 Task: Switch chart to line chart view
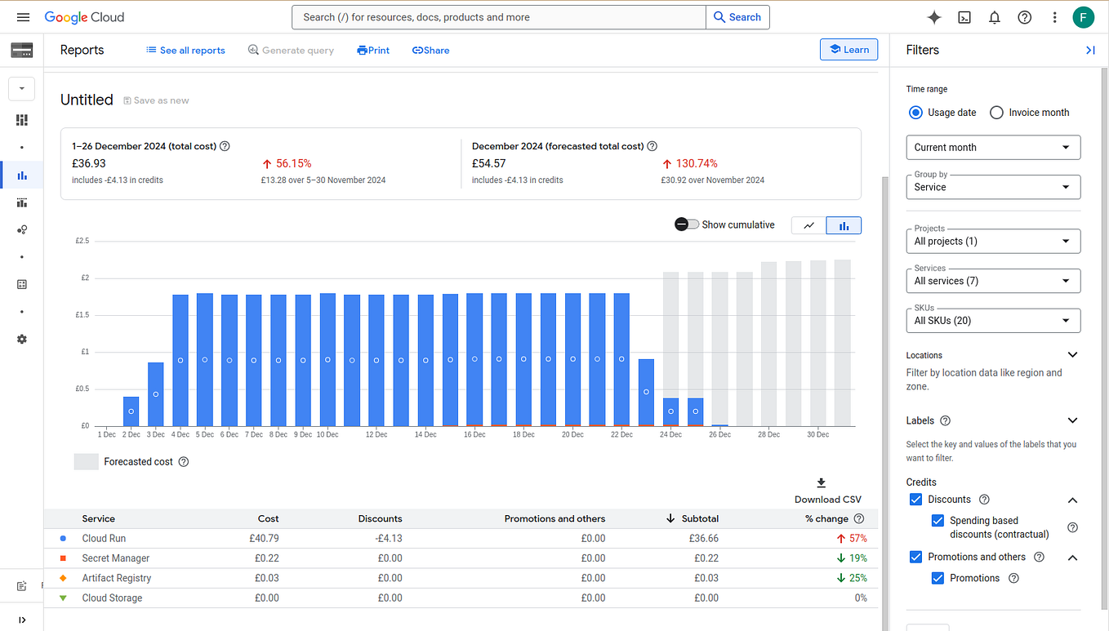tap(808, 224)
